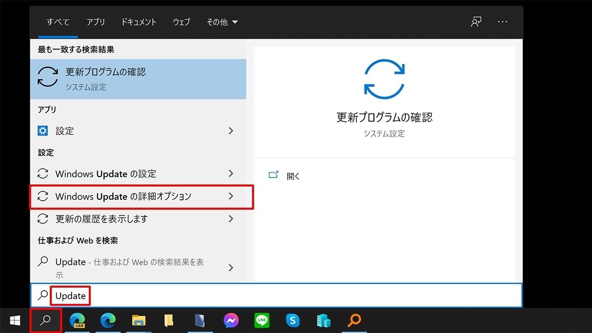Click the taskbar search magnifier icon
592x333 pixels.
(46, 321)
